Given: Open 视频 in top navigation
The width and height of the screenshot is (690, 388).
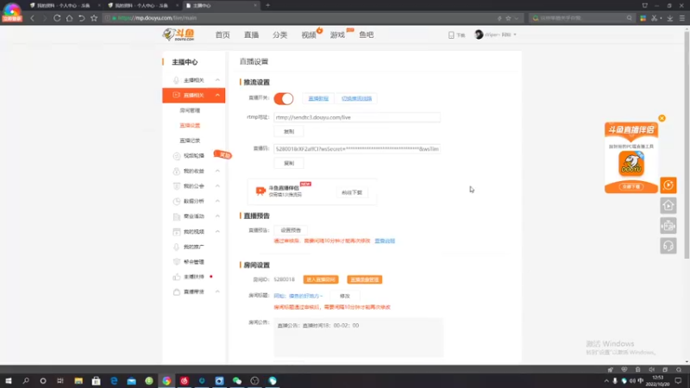Looking at the screenshot, I should (309, 34).
